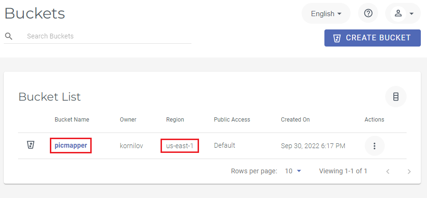The image size is (427, 198).
Task: Click the search magnifier icon
Action: 9,36
